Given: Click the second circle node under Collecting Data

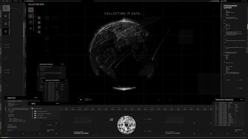Looking at the screenshot, I should tap(31, 16).
